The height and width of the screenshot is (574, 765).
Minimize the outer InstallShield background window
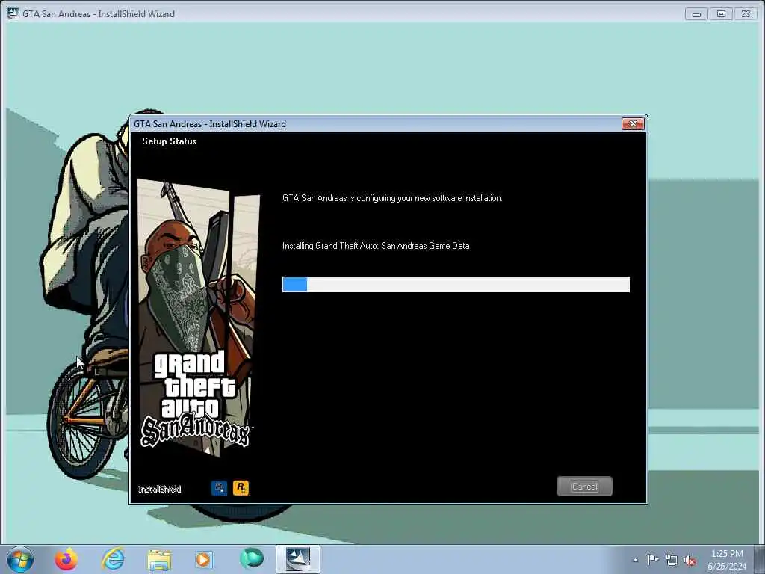pyautogui.click(x=696, y=14)
